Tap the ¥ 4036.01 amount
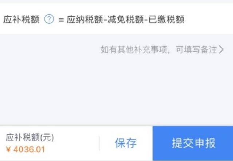 point(25,149)
